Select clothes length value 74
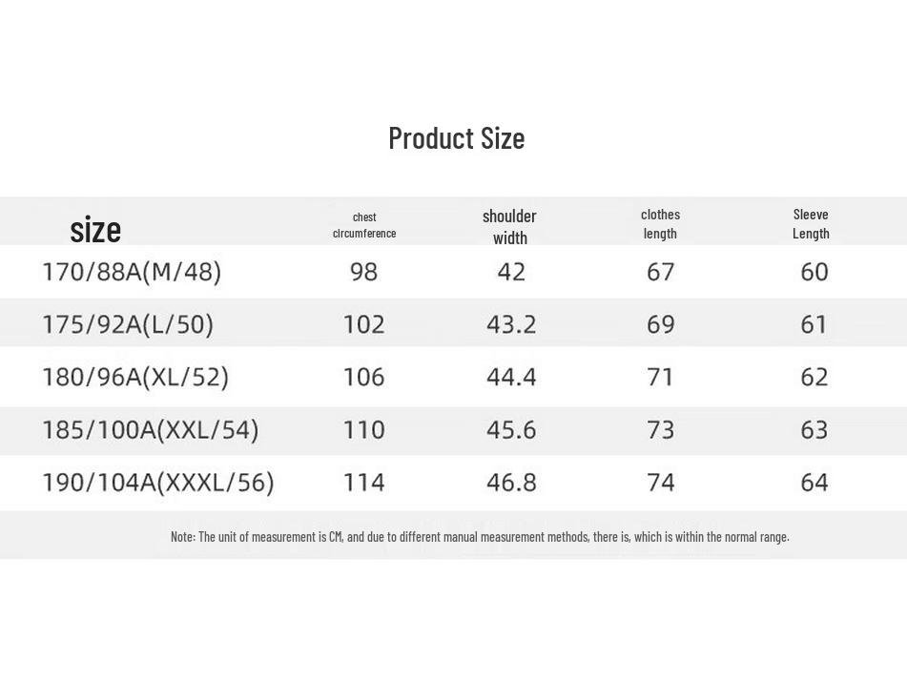The height and width of the screenshot is (681, 907). 661,483
